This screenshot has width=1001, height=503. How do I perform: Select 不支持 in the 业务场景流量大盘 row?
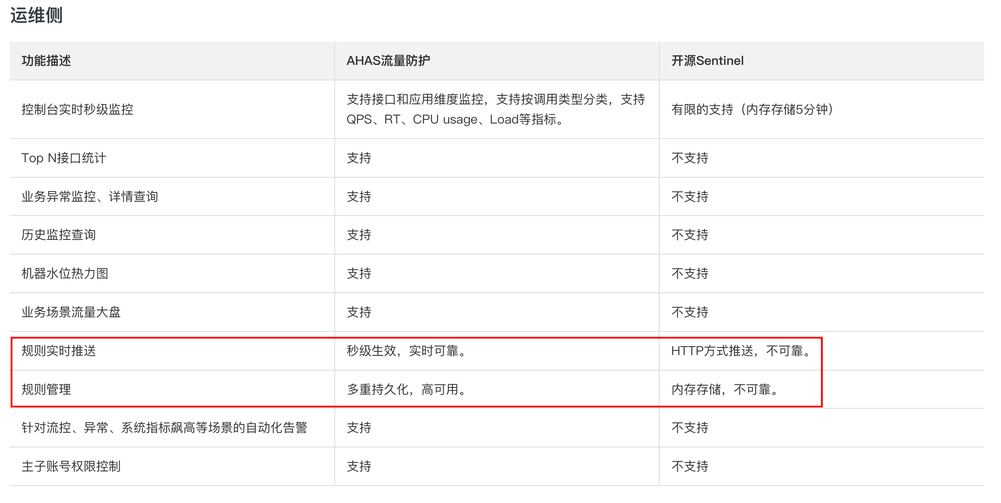pos(690,312)
